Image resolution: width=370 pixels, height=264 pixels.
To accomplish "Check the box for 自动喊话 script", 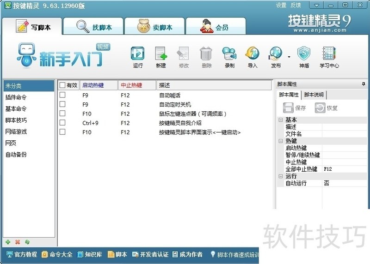I will (62, 95).
